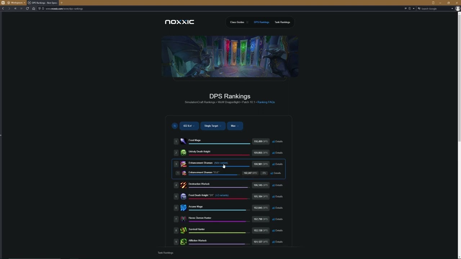Click the Unholy Death Knight spec icon
Image resolution: width=461 pixels, height=259 pixels.
click(183, 153)
